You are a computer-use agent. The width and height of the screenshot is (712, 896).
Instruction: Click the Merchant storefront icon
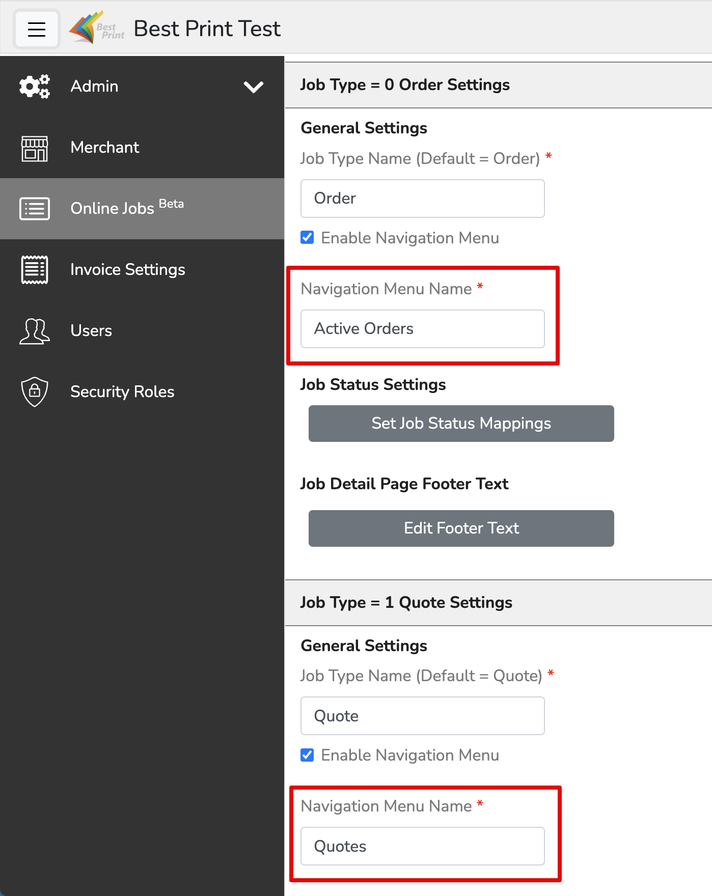pyautogui.click(x=35, y=148)
